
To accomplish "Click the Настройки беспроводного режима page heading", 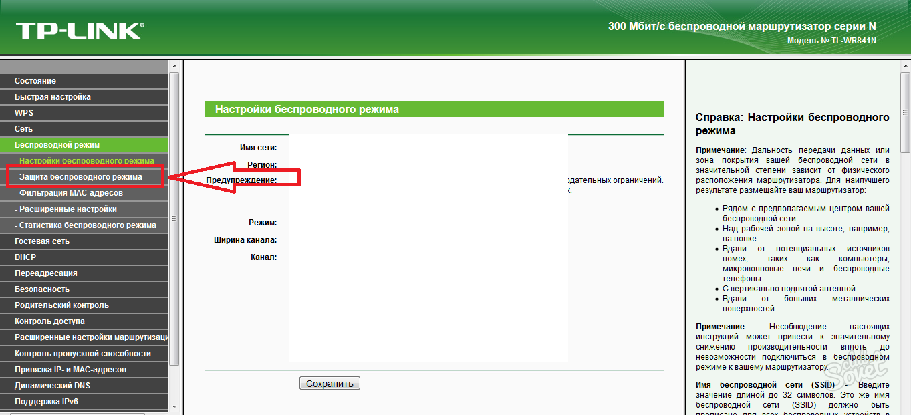I will [x=307, y=109].
